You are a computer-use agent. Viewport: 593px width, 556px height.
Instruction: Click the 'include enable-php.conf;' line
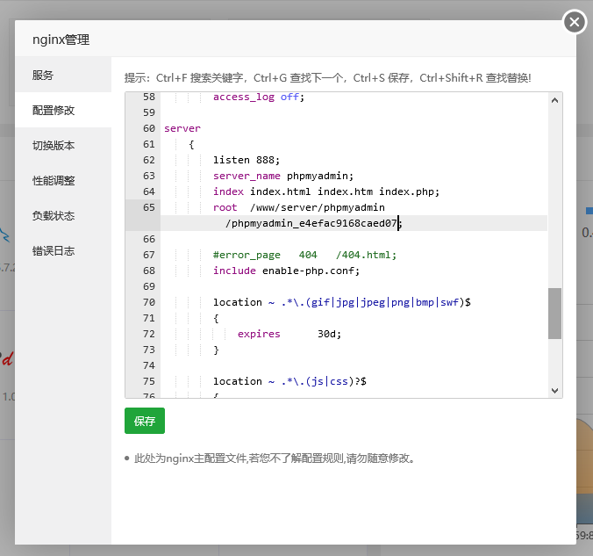tap(286, 271)
